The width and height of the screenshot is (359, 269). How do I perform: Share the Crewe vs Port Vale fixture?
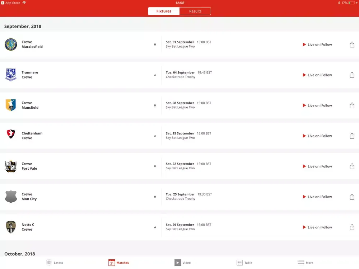point(352,166)
